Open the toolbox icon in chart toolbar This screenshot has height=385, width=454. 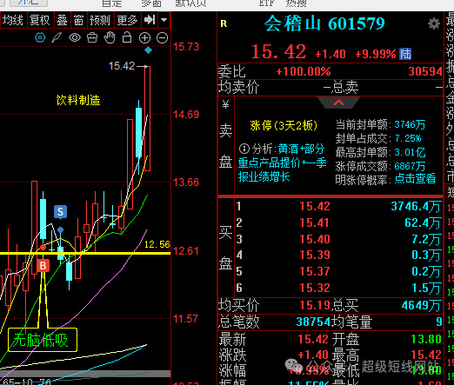pos(92,37)
